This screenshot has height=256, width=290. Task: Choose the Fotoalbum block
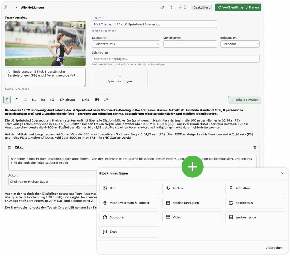(255, 188)
